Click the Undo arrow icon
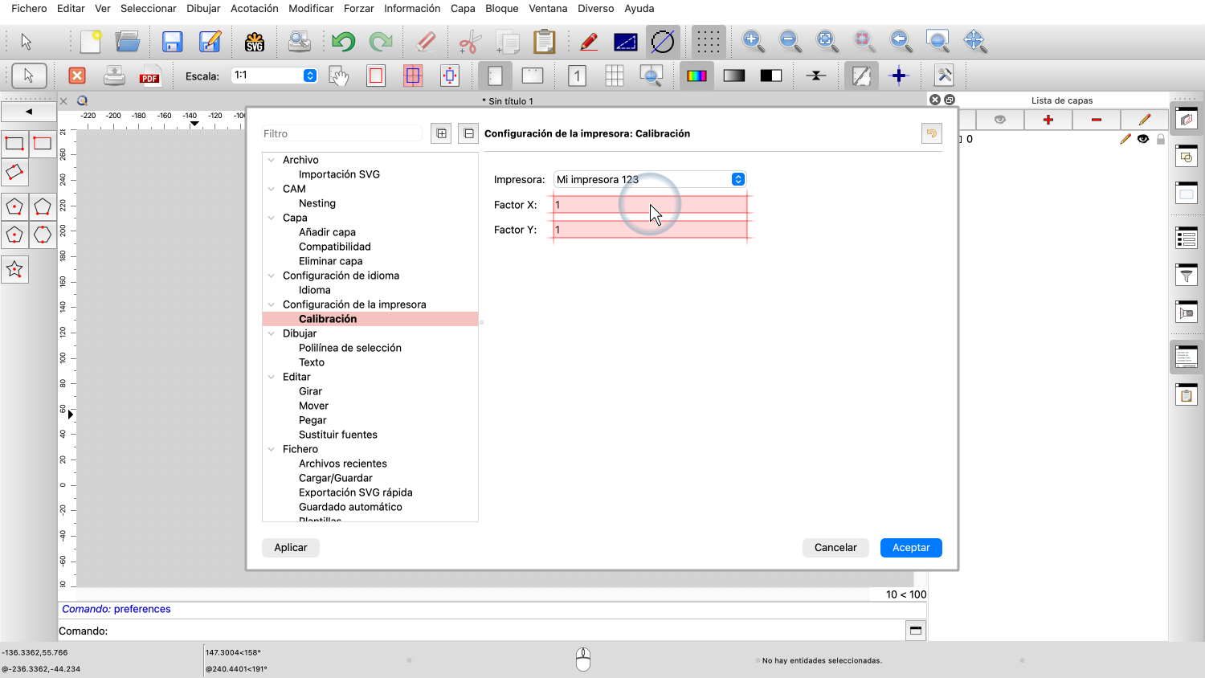This screenshot has width=1205, height=678. (343, 42)
